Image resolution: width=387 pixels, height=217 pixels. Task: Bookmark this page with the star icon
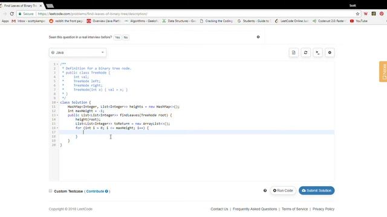coord(357,14)
